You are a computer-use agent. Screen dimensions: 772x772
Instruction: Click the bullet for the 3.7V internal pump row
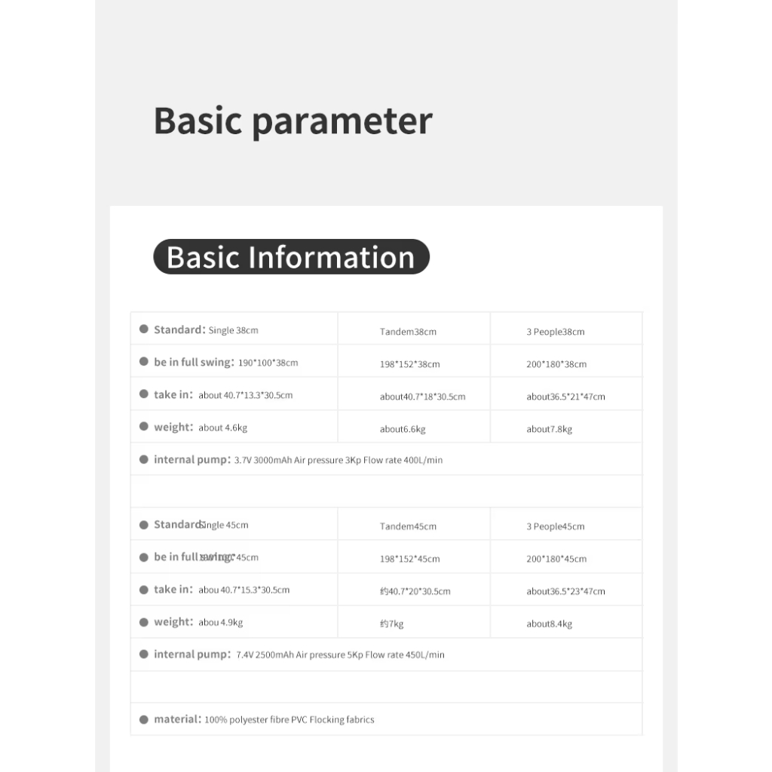coord(144,459)
